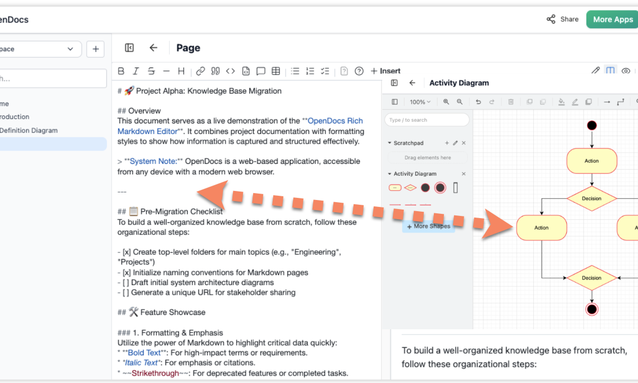Delete selected diagram element with trash icon
Screen dimensions: 638x383
tap(510, 102)
